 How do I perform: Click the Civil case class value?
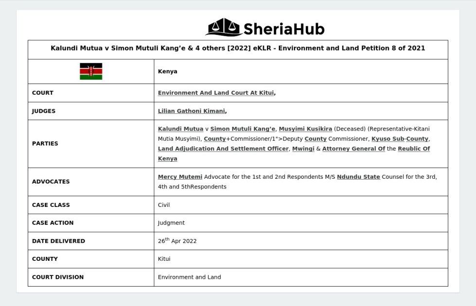click(x=164, y=205)
